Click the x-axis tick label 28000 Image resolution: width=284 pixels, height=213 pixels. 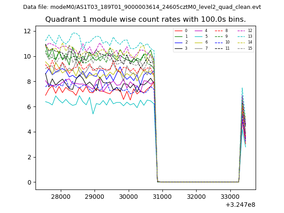pos(61,196)
